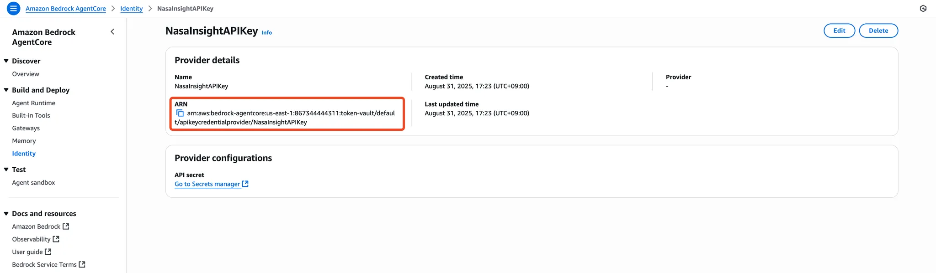936x273 pixels.
Task: Click the Edit button
Action: pyautogui.click(x=839, y=31)
